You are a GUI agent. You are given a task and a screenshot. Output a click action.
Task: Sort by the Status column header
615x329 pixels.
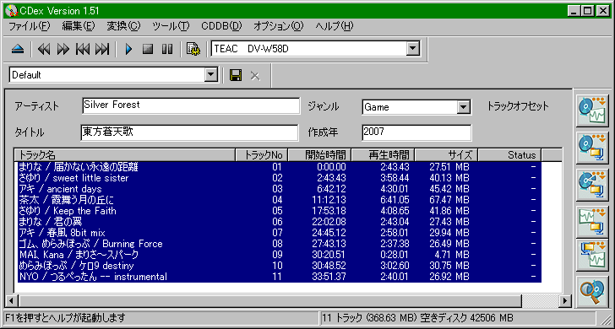coord(509,154)
